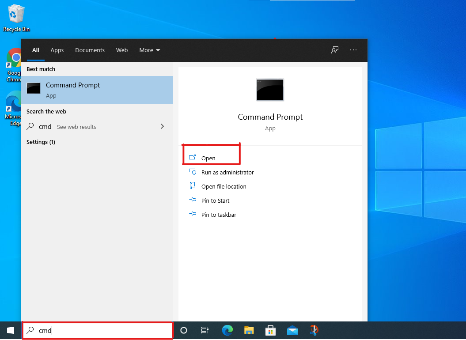Viewport: 466px width, 340px height.
Task: Open search options ellipsis menu
Action: [353, 50]
